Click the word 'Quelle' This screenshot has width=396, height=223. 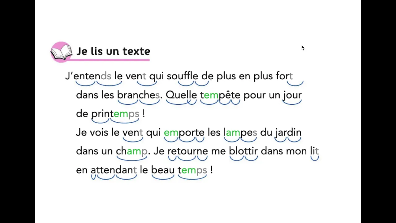tap(181, 95)
